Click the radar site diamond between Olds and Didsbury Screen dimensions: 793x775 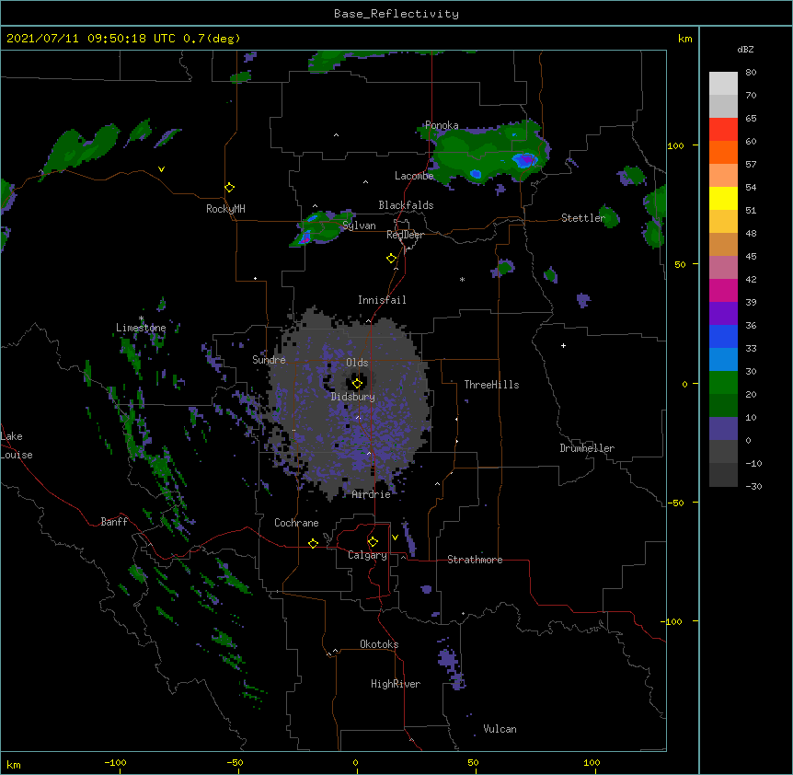[357, 384]
